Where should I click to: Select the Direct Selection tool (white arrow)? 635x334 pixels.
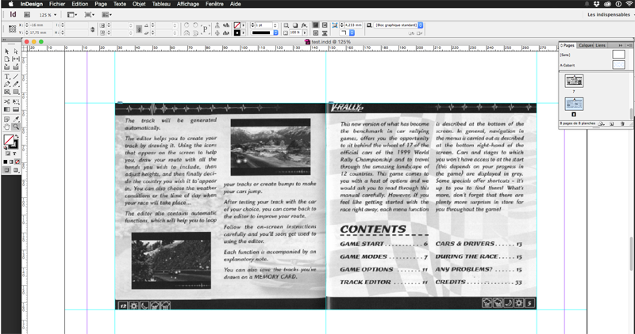(x=16, y=51)
